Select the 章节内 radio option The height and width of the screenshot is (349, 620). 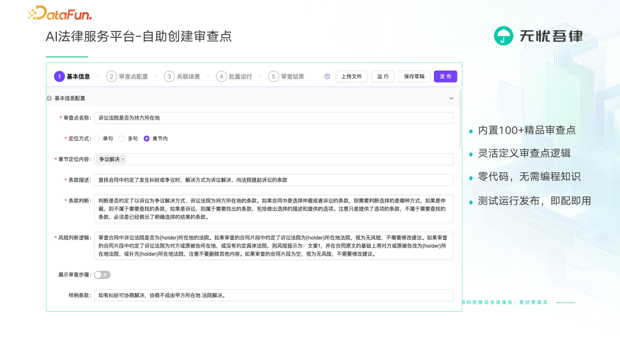pos(147,139)
